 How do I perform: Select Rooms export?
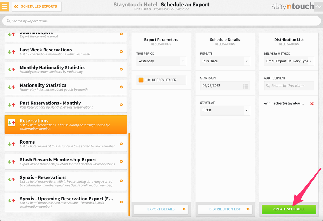pyautogui.click(x=66, y=144)
